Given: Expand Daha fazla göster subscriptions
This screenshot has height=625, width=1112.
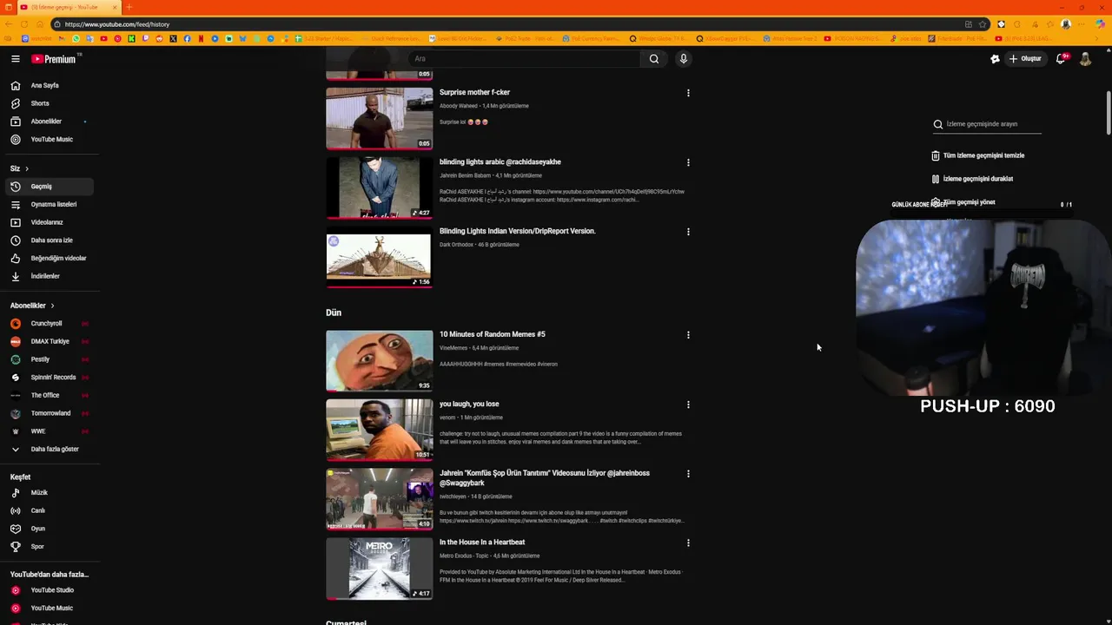Looking at the screenshot, I should (49, 450).
